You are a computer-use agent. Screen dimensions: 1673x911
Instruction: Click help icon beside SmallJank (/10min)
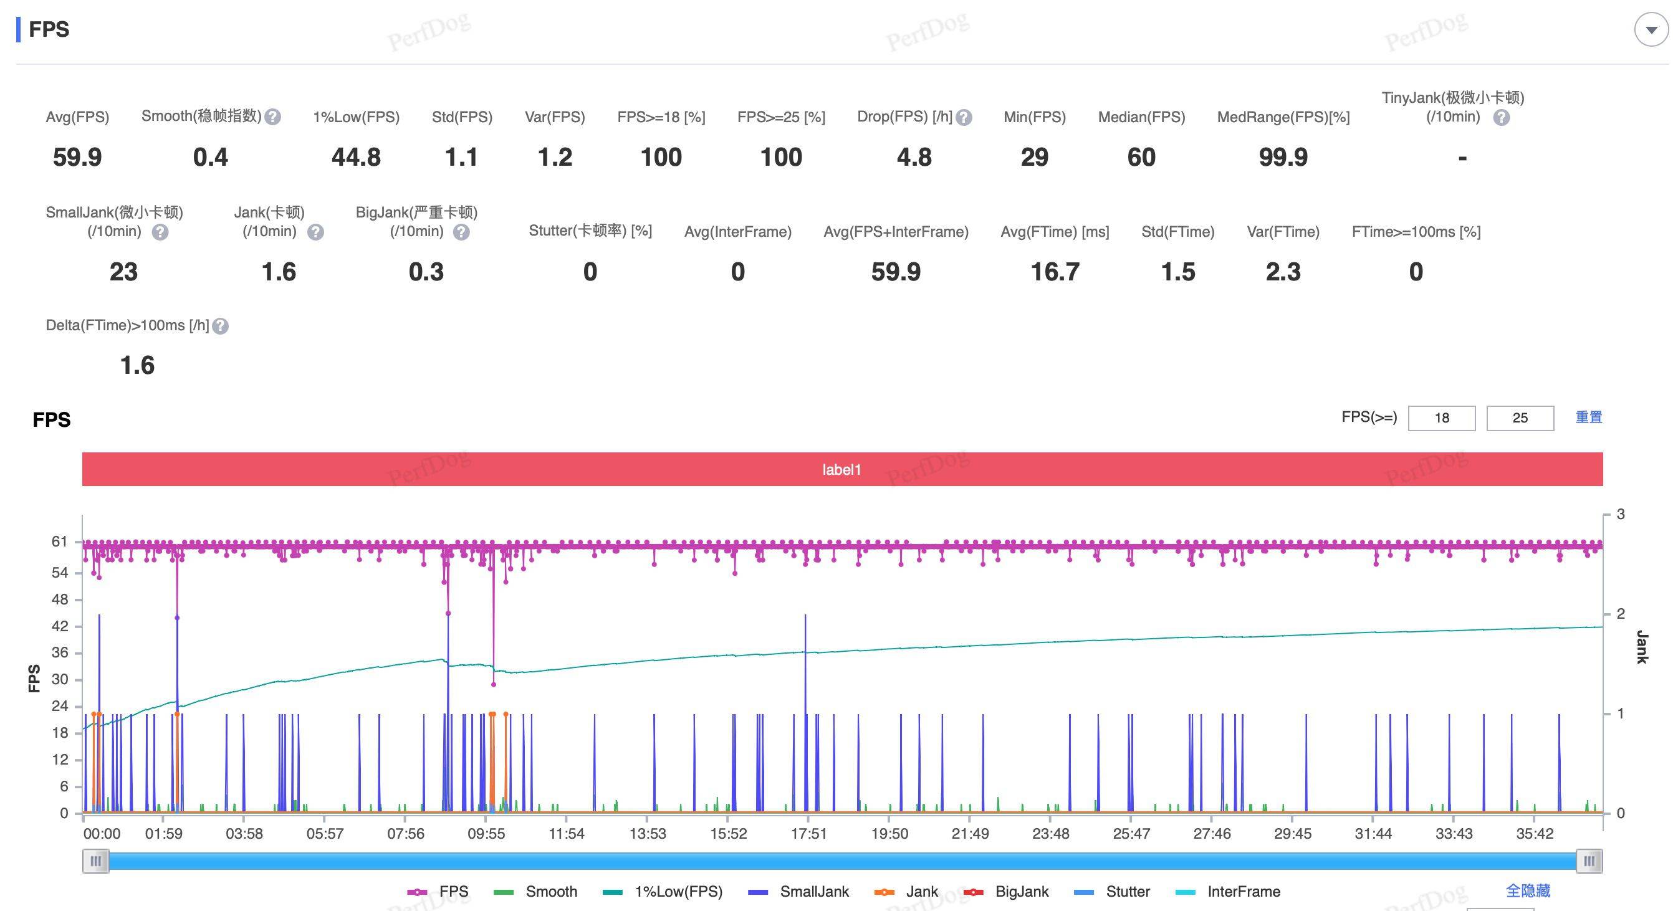tap(160, 232)
